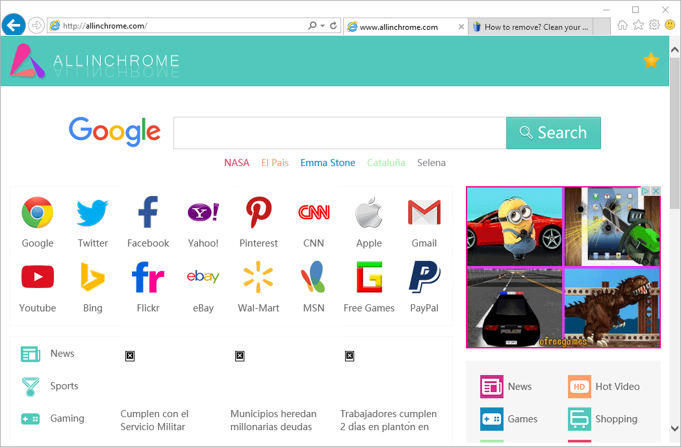Close the games ad with X button
Viewport: 681px width, 447px height.
656,191
